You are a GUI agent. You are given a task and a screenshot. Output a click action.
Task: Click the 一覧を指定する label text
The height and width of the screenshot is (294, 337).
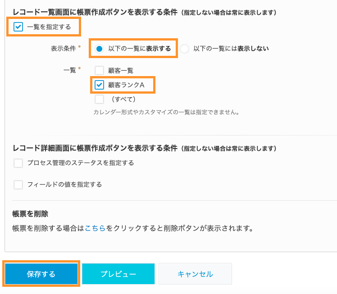(x=49, y=27)
